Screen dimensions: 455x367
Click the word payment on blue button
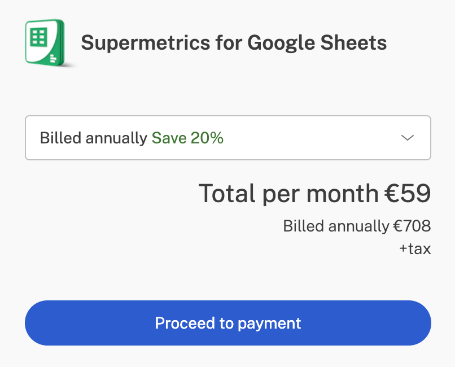coord(269,324)
